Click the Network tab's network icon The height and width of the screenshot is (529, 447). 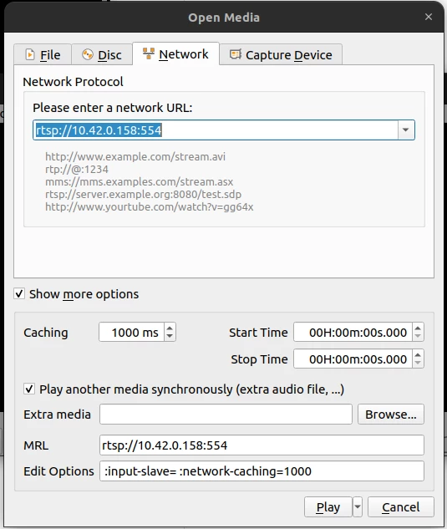(x=149, y=53)
